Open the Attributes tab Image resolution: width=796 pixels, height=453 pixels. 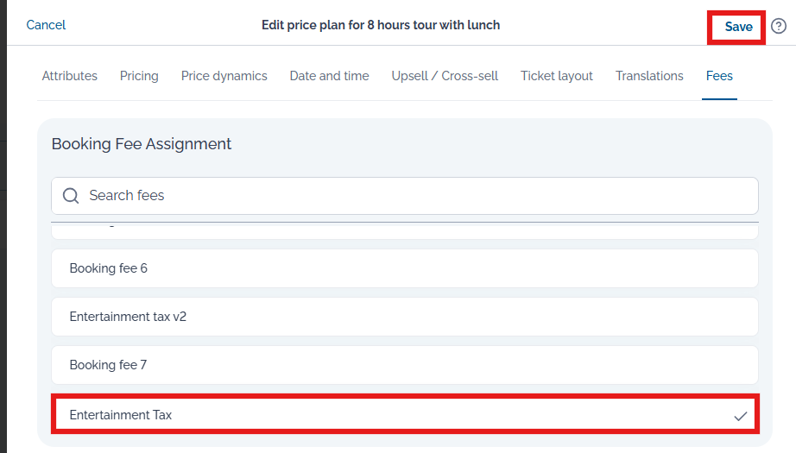tap(69, 76)
